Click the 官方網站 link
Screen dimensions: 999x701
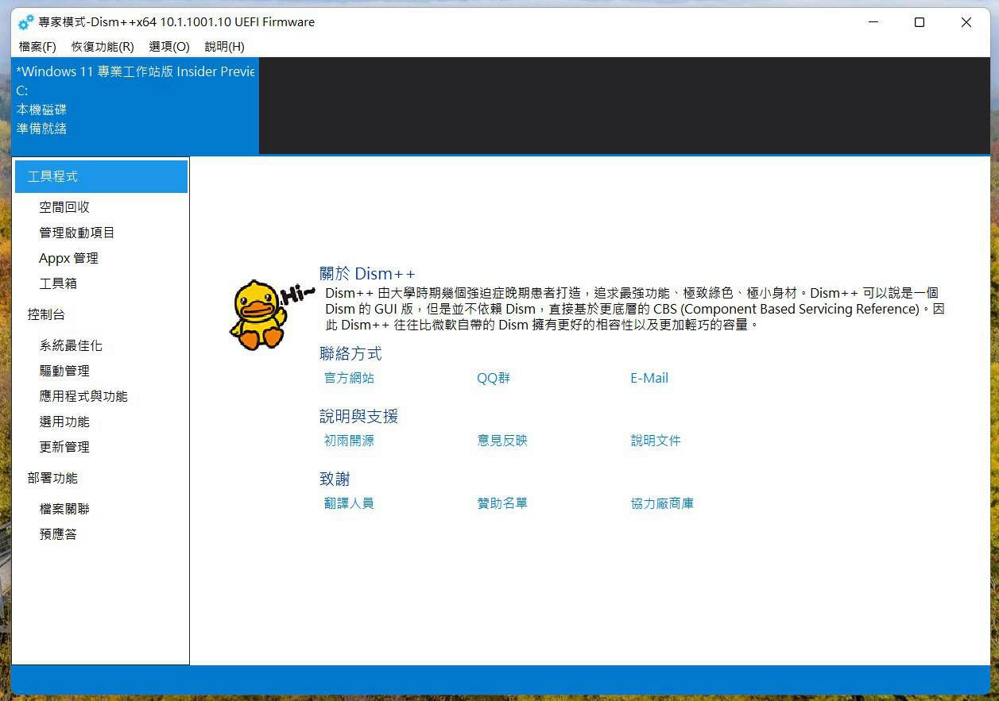(x=349, y=378)
